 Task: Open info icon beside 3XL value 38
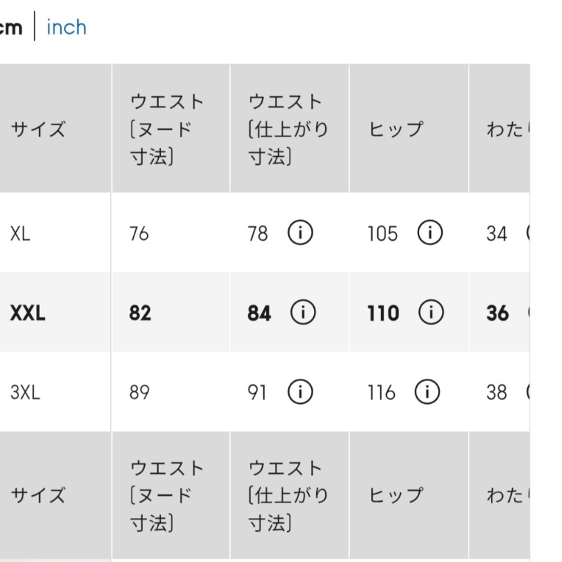coord(528,391)
